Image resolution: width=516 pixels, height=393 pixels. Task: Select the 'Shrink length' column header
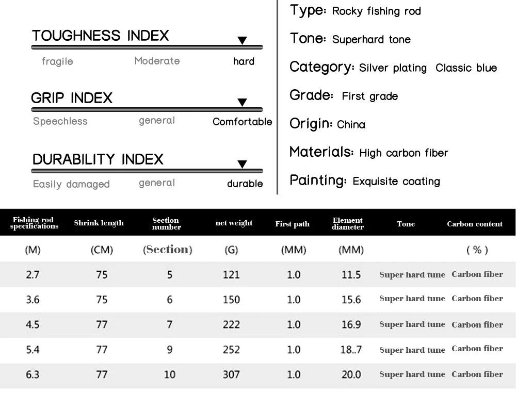99,223
